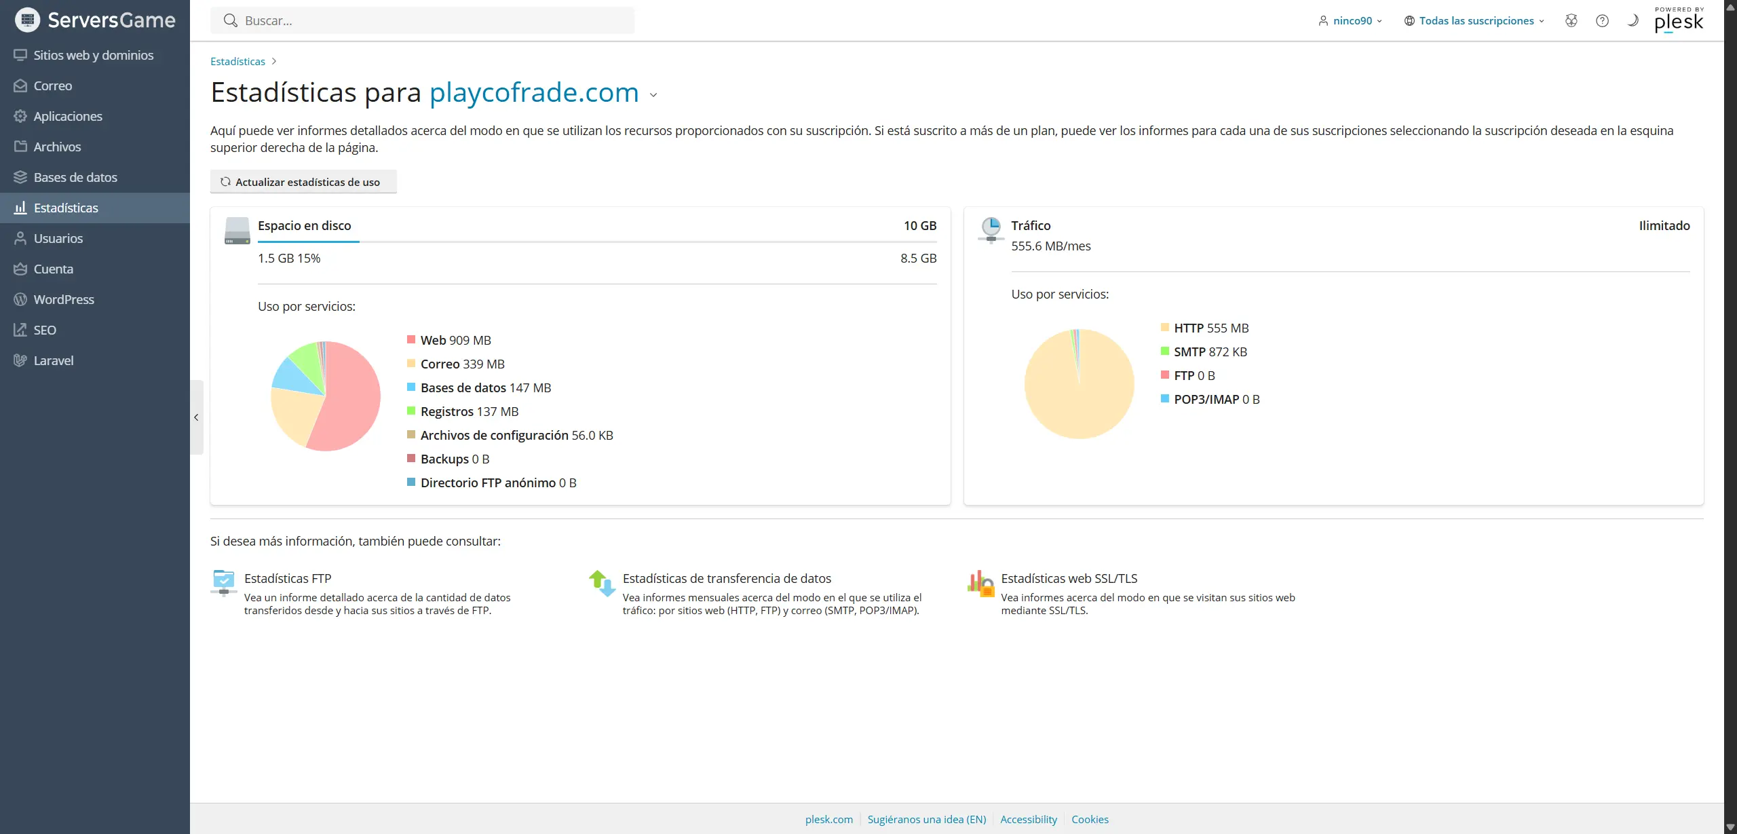The image size is (1737, 834).
Task: Click Directorio FTP anónimo 0 B text
Action: coord(499,482)
